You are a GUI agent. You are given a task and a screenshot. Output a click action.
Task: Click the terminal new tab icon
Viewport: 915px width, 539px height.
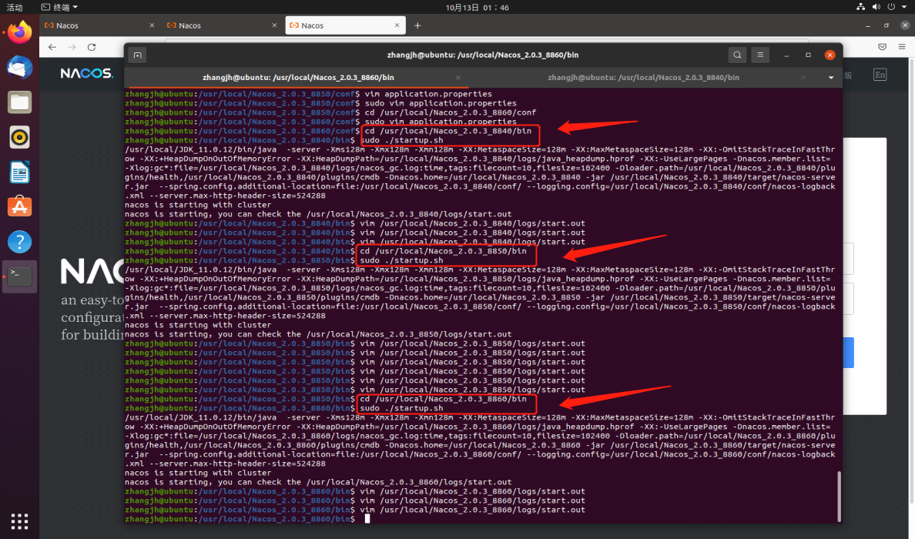(x=137, y=55)
